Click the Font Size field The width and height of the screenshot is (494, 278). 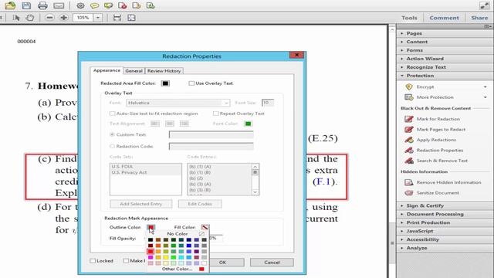(268, 103)
